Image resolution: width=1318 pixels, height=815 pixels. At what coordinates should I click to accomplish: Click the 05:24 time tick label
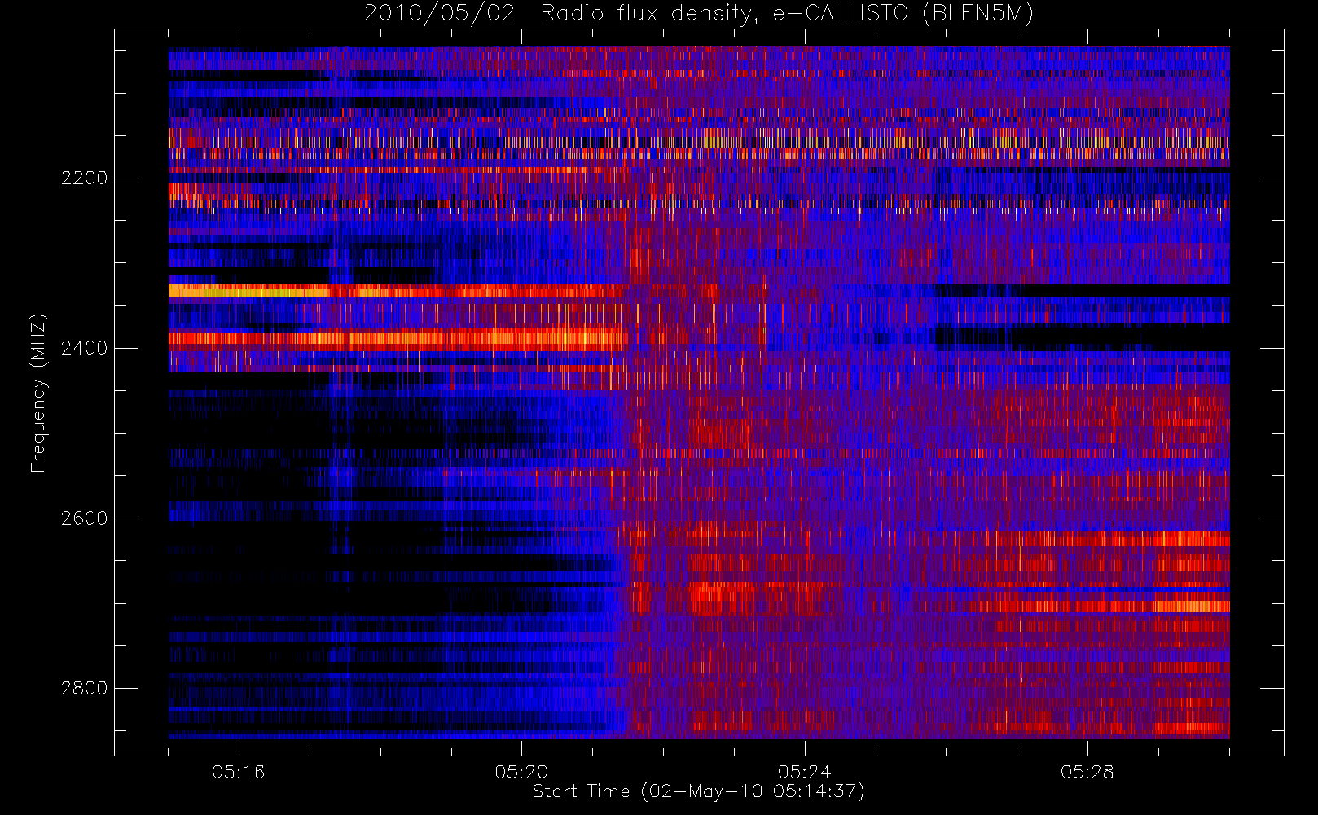point(805,772)
